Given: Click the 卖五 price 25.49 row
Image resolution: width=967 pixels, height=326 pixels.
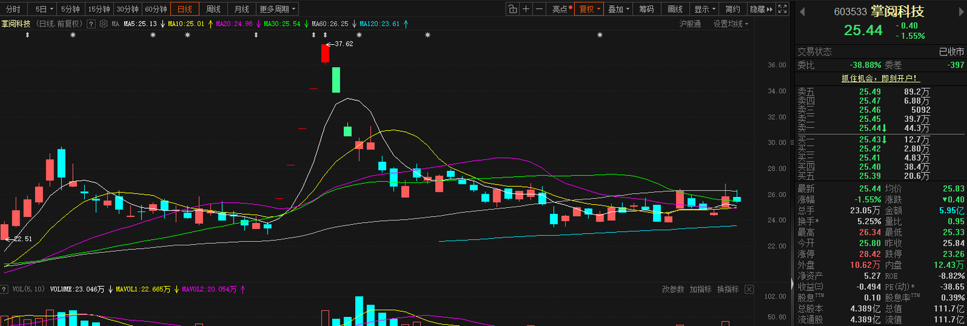Looking at the screenshot, I should point(881,91).
